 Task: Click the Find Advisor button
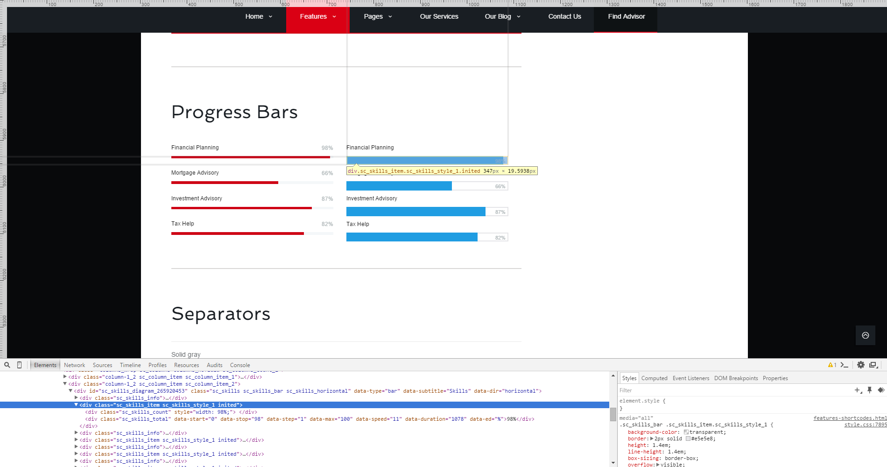[x=626, y=16]
